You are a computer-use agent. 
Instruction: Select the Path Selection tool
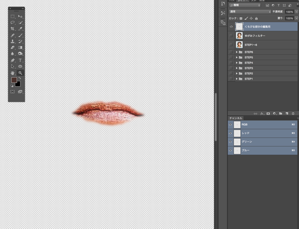pos(12,66)
